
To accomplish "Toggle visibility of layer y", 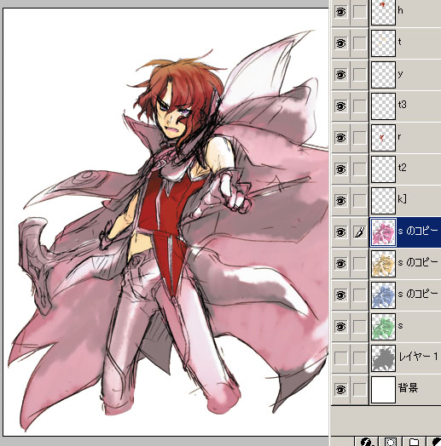I will pyautogui.click(x=340, y=75).
